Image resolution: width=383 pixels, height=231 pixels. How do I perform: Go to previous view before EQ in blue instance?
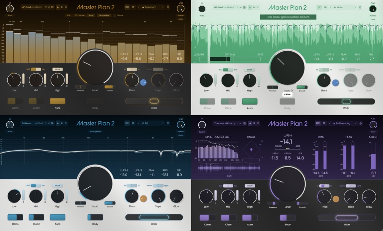139,123
